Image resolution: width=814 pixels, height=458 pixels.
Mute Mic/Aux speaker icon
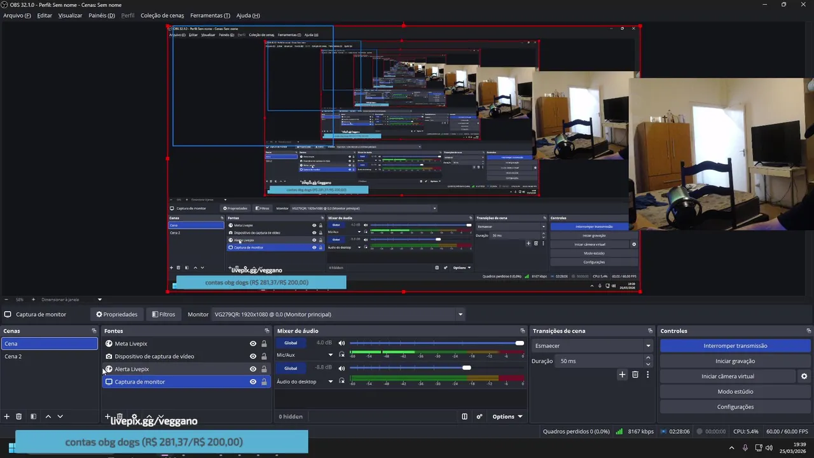(x=341, y=343)
